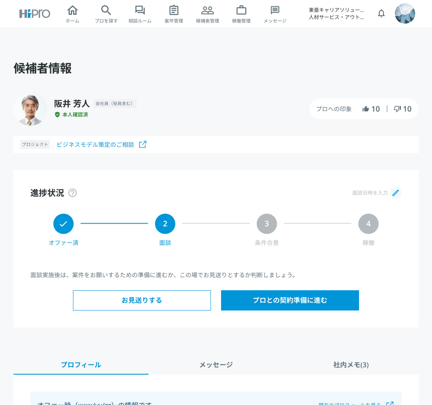The image size is (432, 405).
Task: Open the company account avatar menu
Action: pos(405,13)
